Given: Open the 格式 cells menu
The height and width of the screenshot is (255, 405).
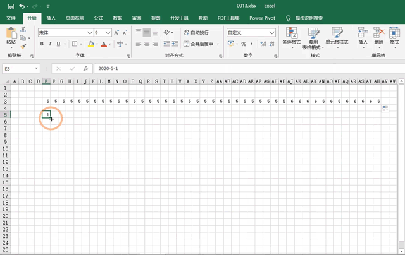Looking at the screenshot, I should [x=394, y=38].
